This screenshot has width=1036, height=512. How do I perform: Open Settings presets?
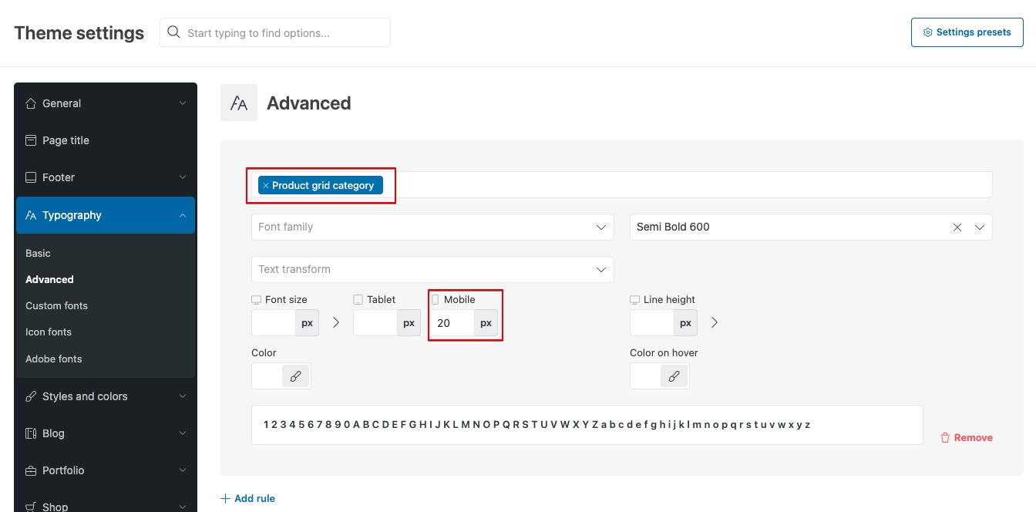tap(967, 32)
